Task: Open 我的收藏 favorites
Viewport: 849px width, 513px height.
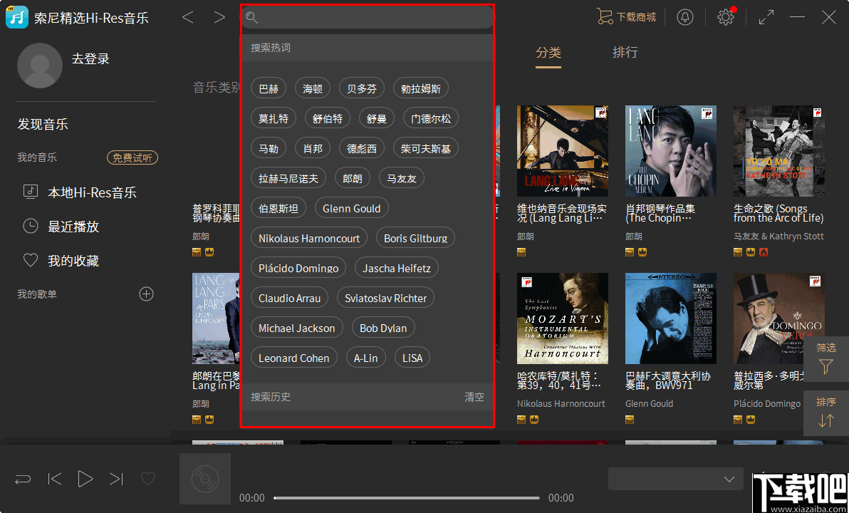Action: [61, 261]
